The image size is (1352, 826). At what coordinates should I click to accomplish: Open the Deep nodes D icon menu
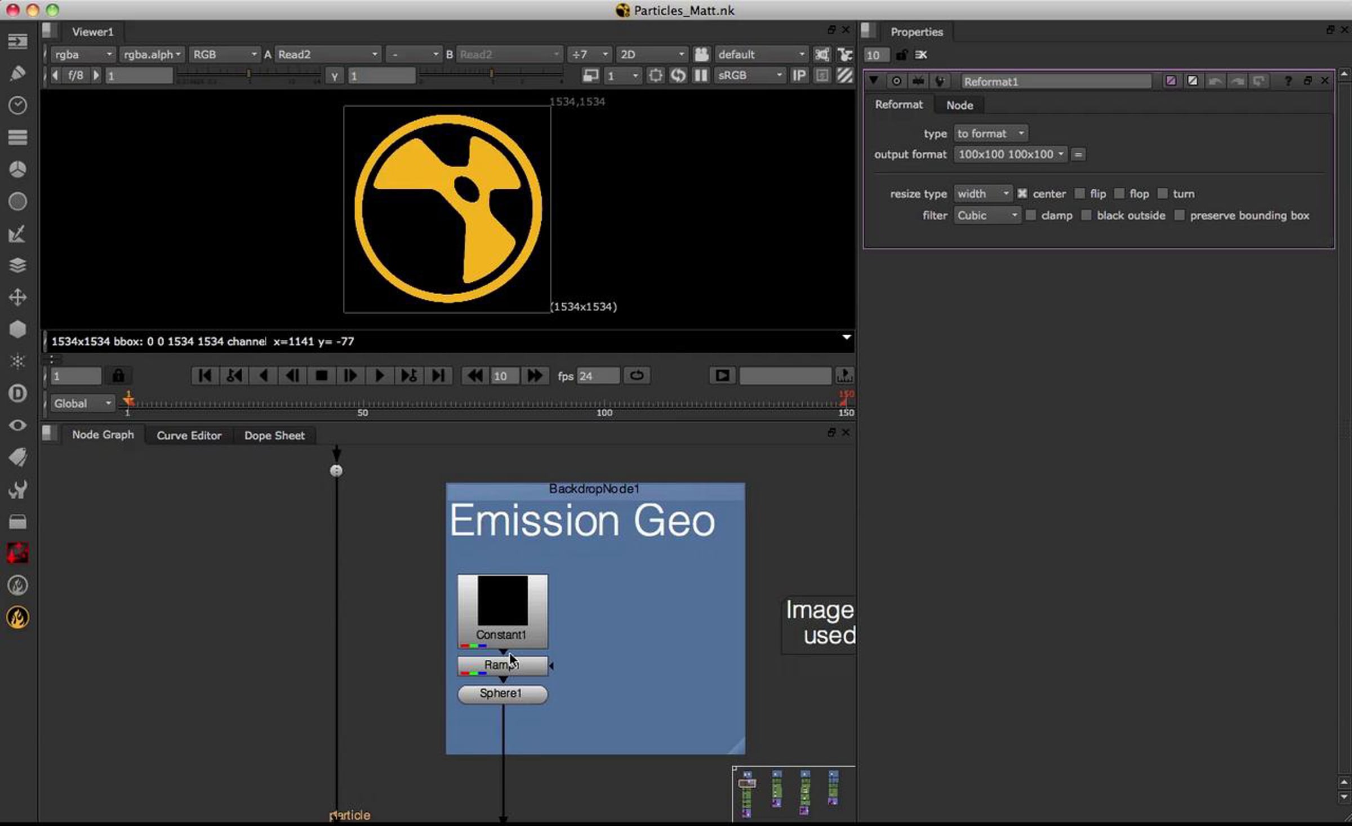[17, 393]
